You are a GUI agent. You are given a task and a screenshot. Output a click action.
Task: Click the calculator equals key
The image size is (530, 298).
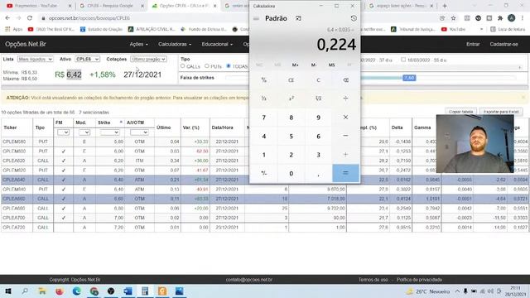click(345, 173)
